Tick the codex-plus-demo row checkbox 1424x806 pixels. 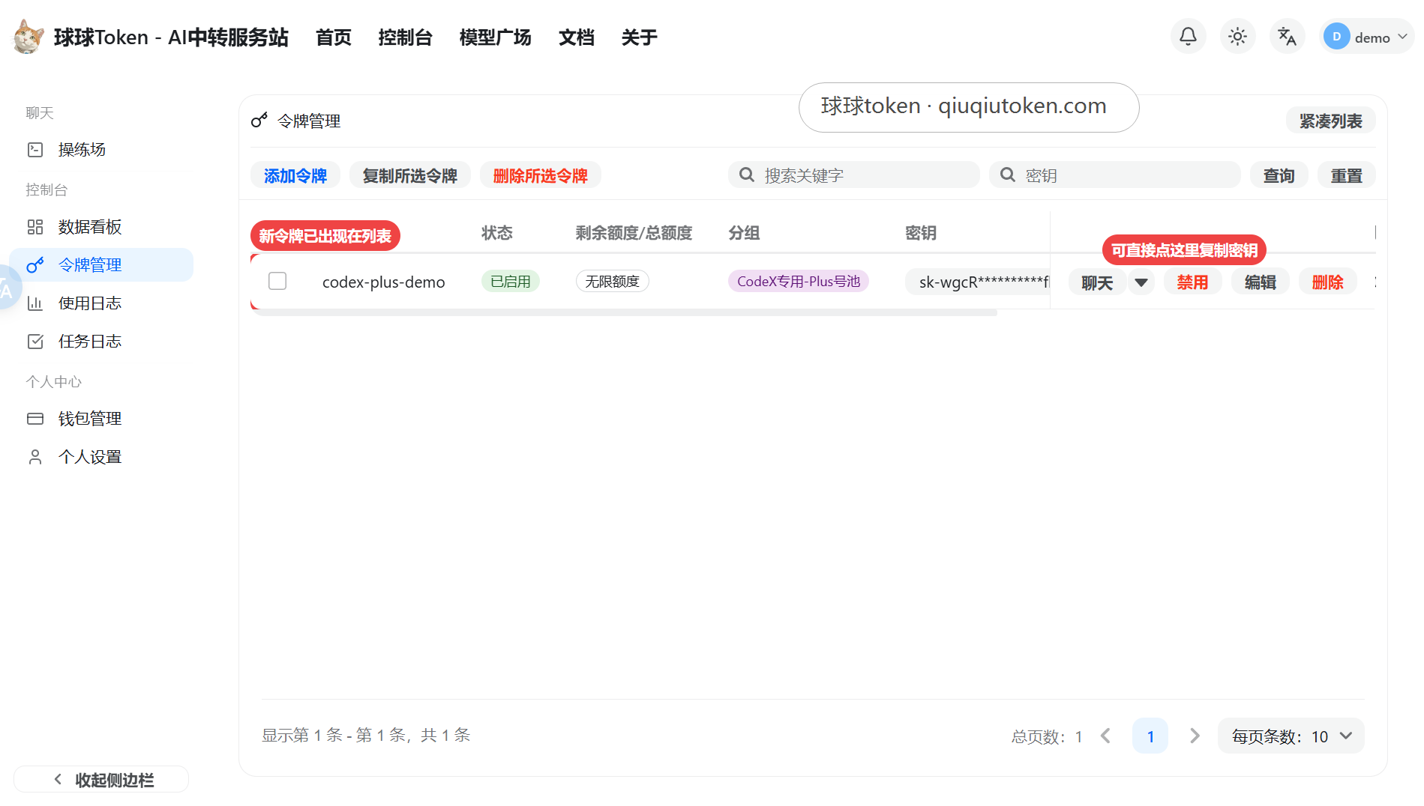pyautogui.click(x=277, y=281)
